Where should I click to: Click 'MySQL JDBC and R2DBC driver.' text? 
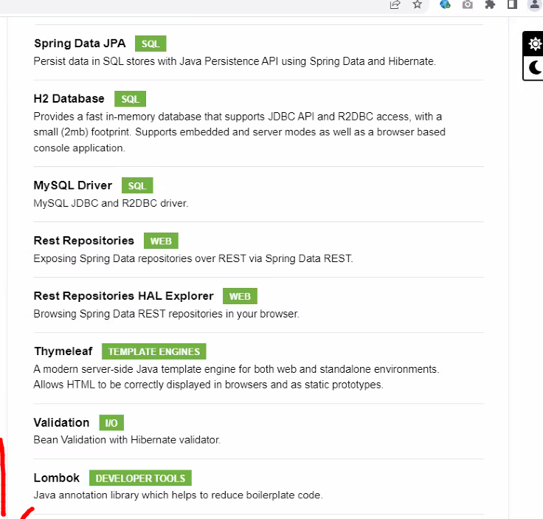[111, 203]
